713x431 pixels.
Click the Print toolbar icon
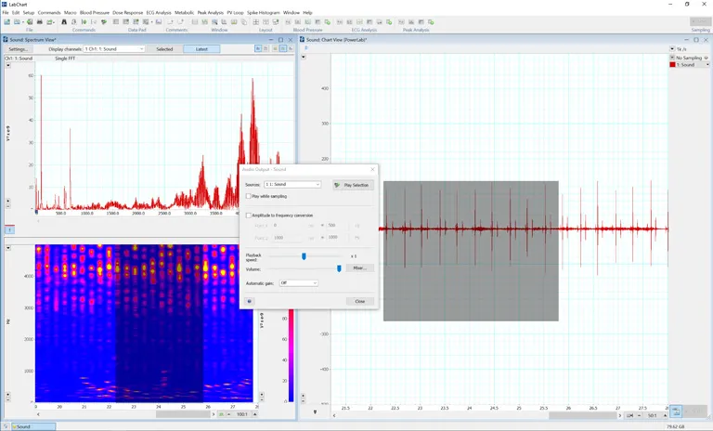39,21
